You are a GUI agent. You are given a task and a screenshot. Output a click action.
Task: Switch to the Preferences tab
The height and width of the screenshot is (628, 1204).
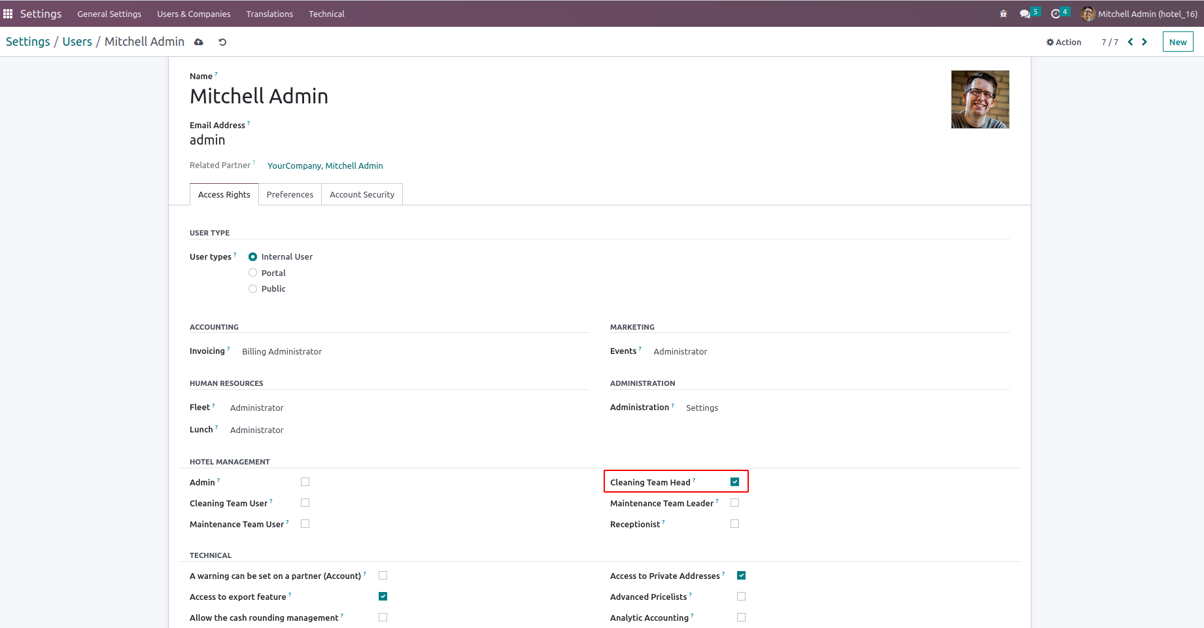(x=290, y=195)
